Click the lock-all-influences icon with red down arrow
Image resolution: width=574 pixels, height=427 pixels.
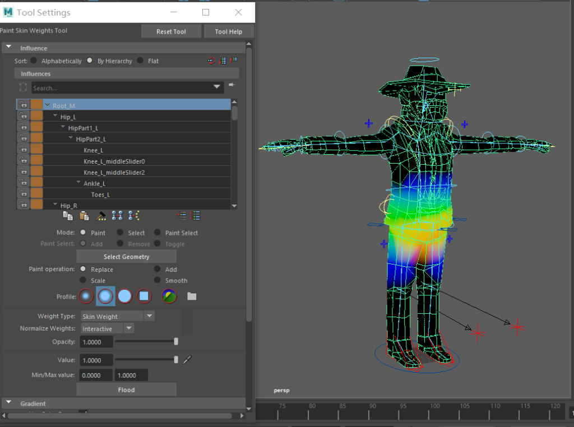coord(222,61)
